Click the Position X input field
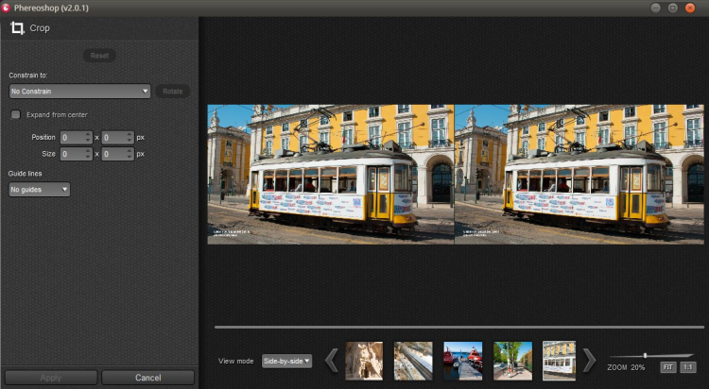 (76, 137)
